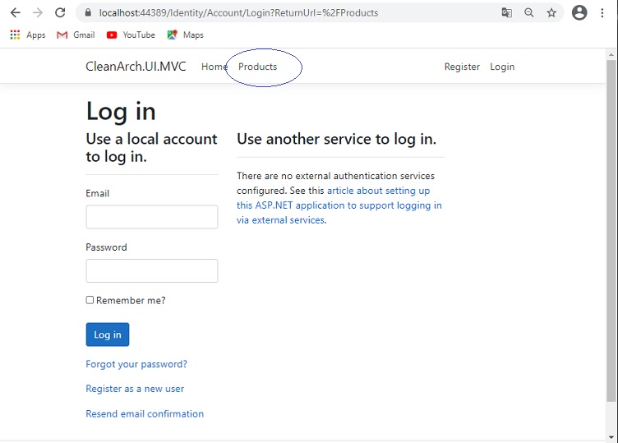Bookmark this page with the star icon

coord(551,12)
